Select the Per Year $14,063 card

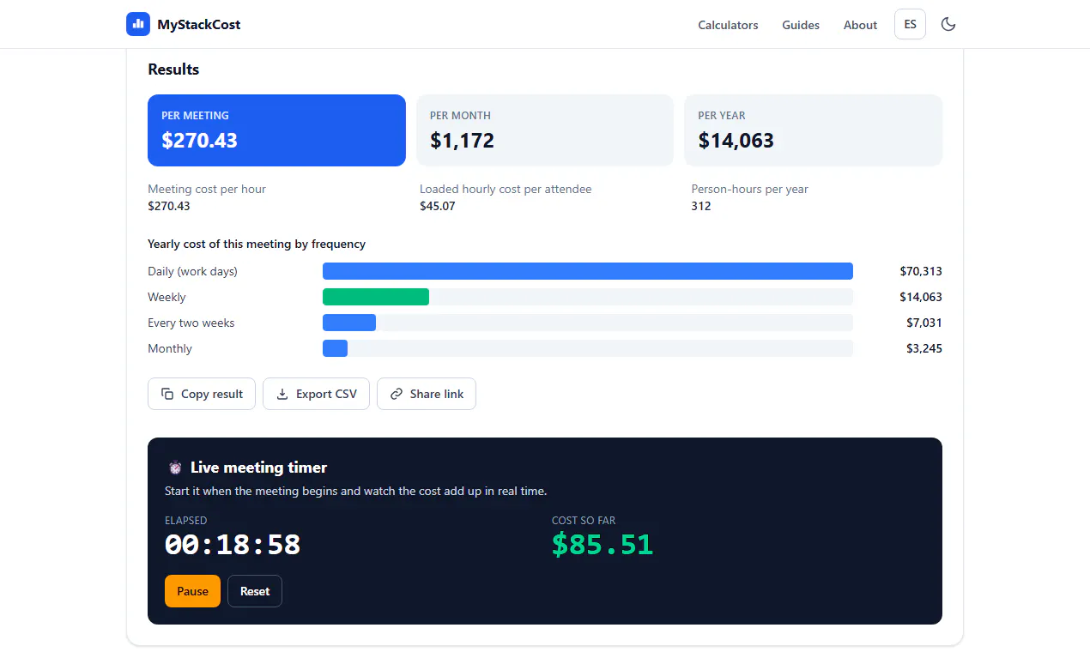tap(813, 130)
